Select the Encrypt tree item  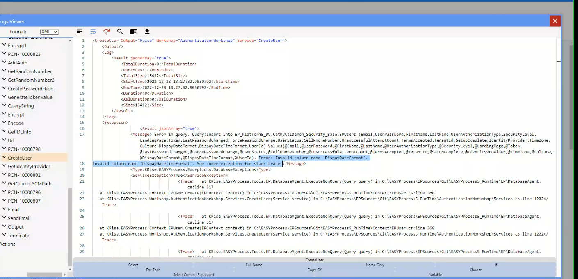[16, 114]
